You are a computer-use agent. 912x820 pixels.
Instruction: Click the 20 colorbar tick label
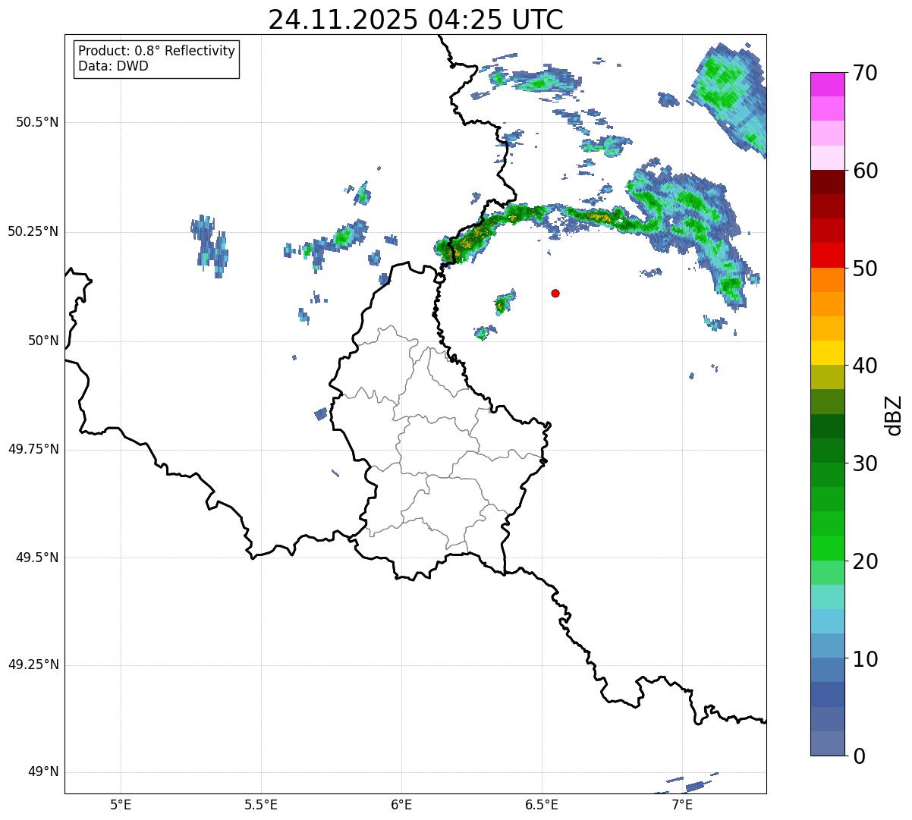pyautogui.click(x=865, y=561)
